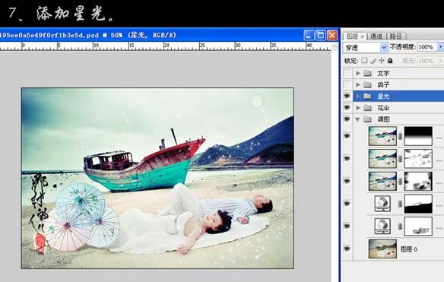Switch to the 图层 tab

coord(352,36)
